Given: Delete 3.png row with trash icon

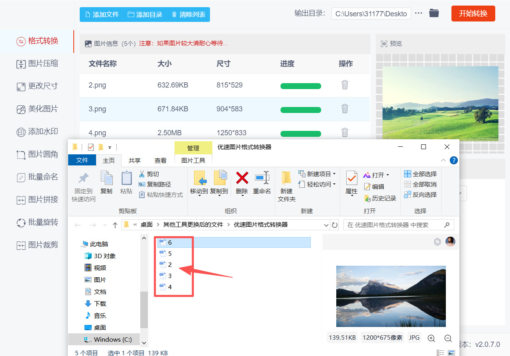Looking at the screenshot, I should (x=345, y=109).
